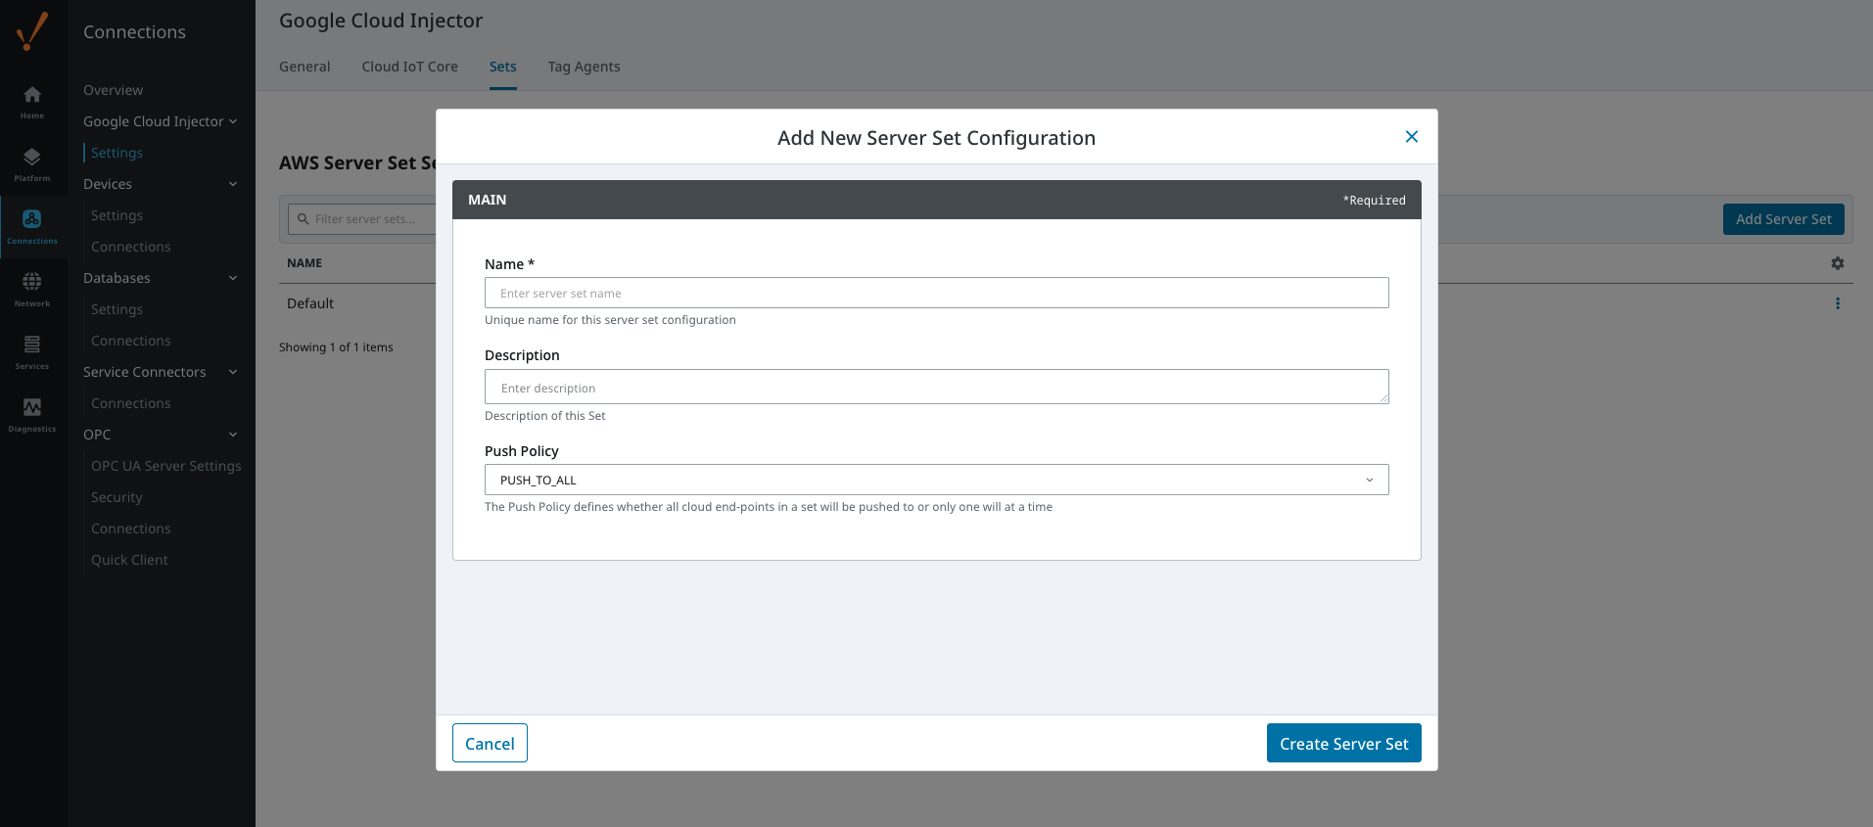Collapse the Devices section
Screen dimensions: 1873x827
(233, 184)
